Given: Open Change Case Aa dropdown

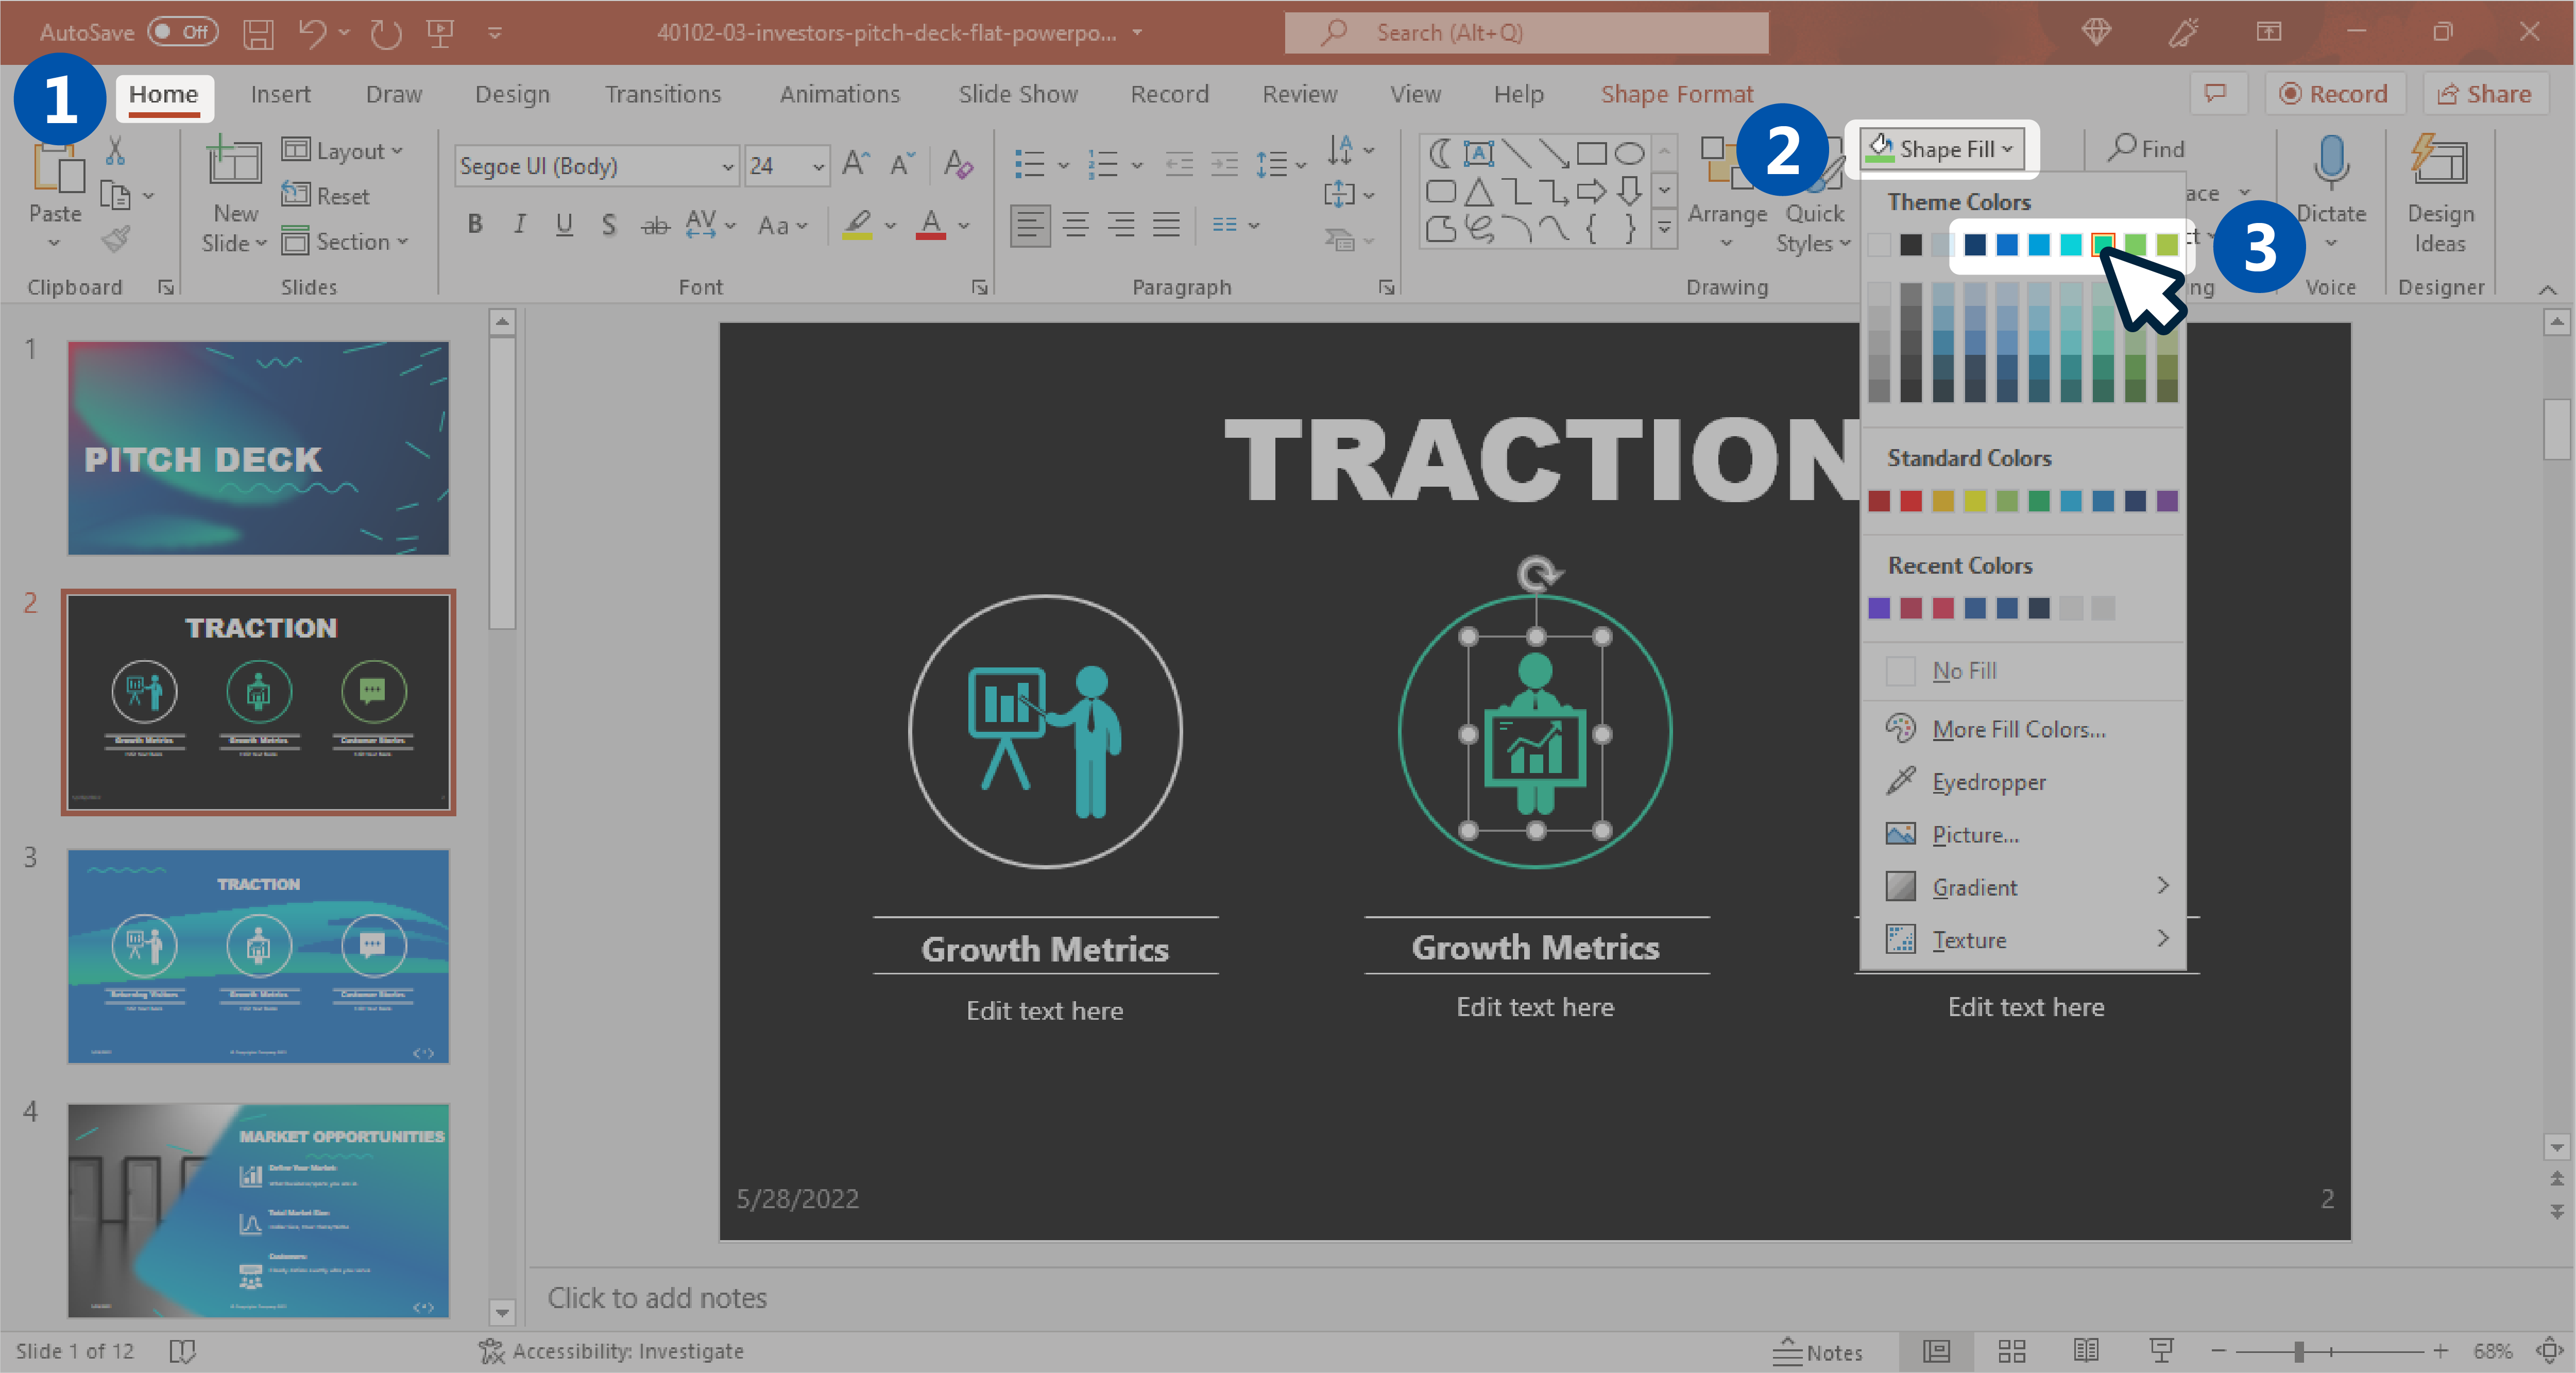Looking at the screenshot, I should click(x=782, y=225).
